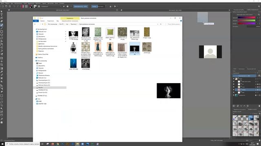Choose the blue blob brush preset
This screenshot has width=261, height=146.
coord(251,118)
